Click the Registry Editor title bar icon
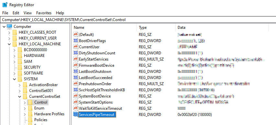Screen dimensions: 276x125 5,5
